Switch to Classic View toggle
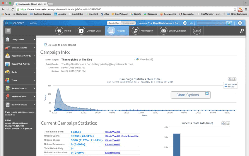Viewport: 249px width, 156px height. (114, 23)
